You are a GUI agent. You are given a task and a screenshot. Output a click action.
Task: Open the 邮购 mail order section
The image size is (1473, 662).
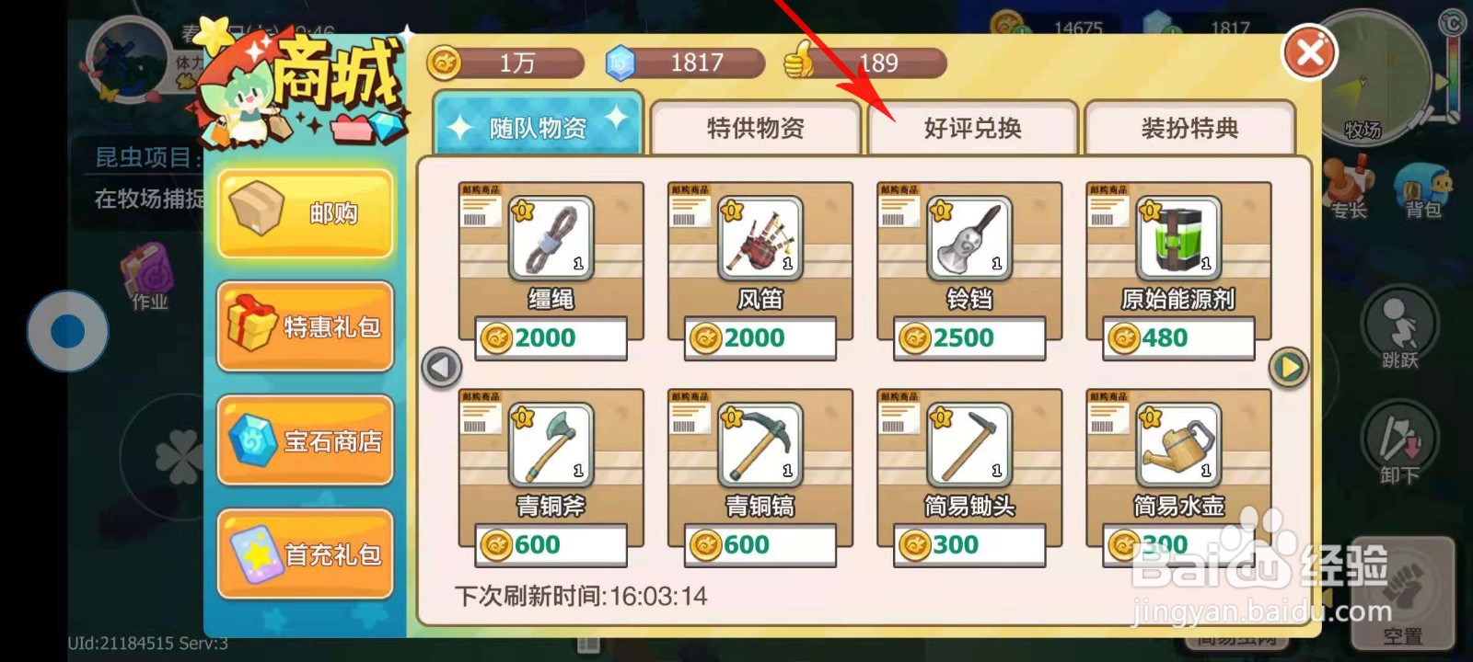pos(306,213)
